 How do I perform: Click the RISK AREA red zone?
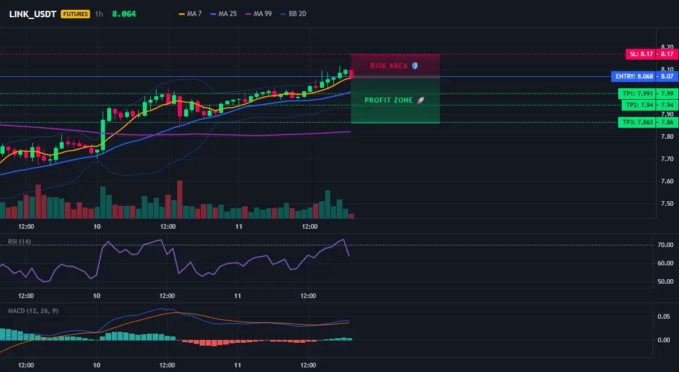[x=395, y=66]
